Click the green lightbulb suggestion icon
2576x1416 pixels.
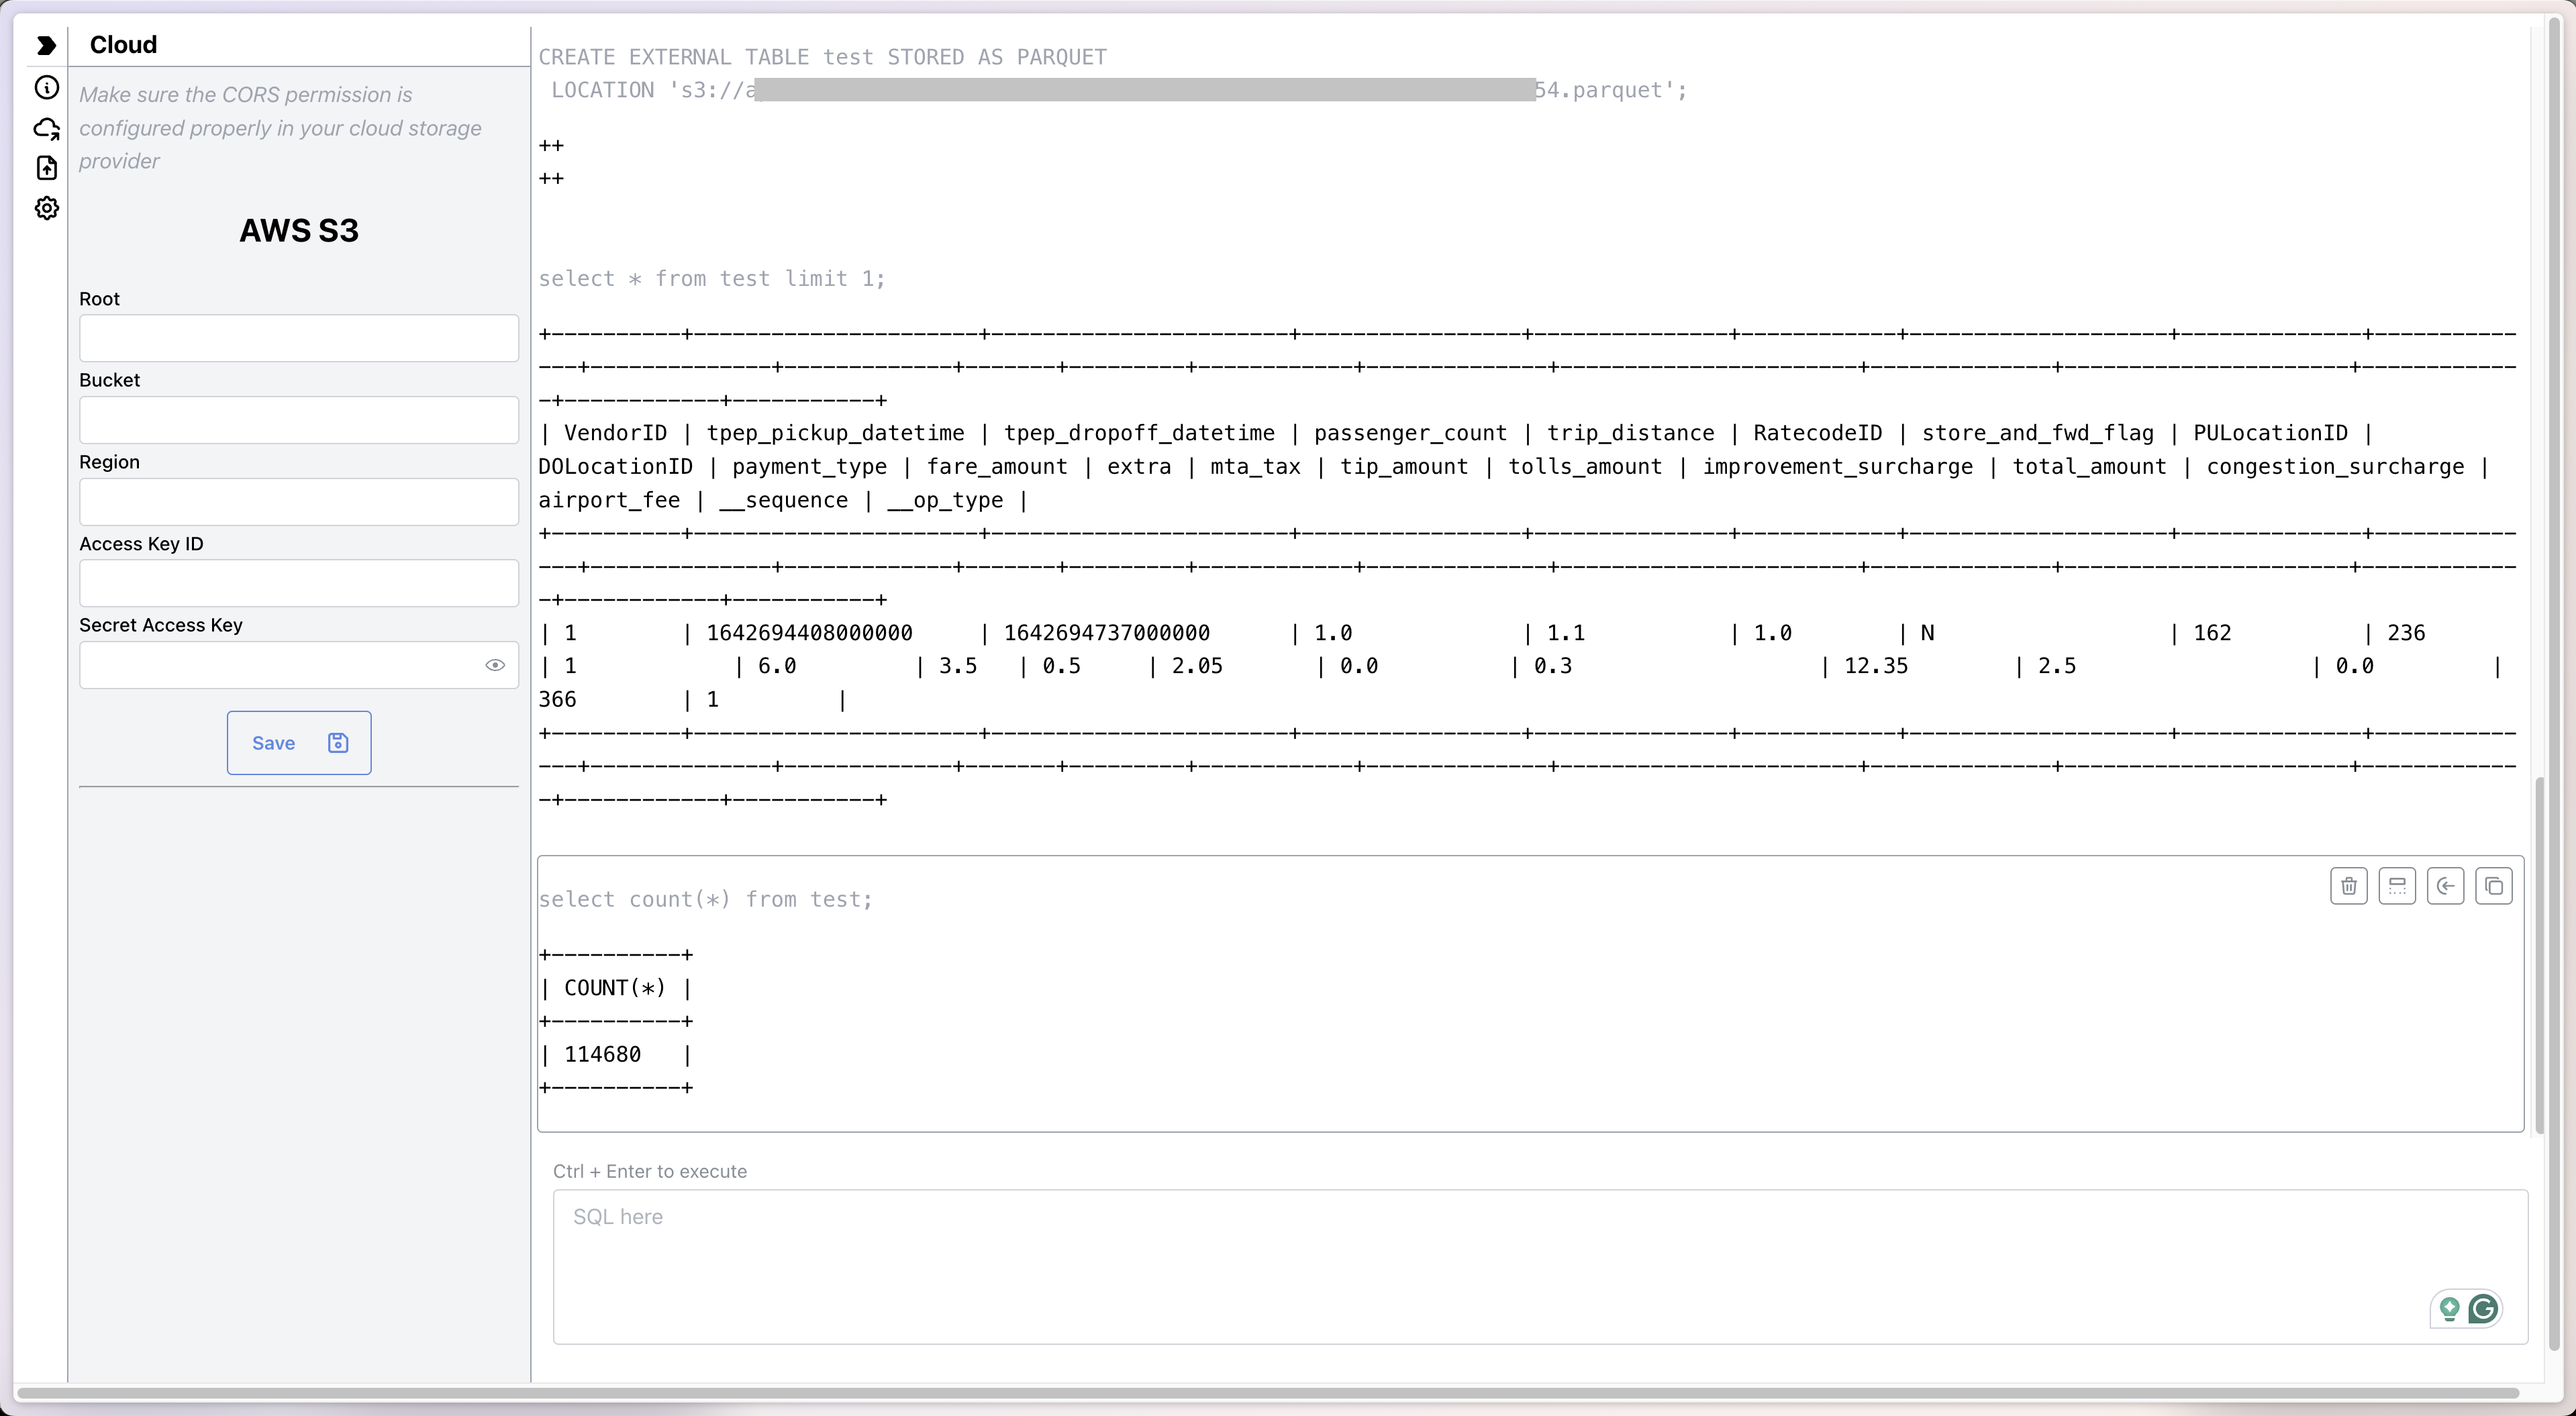point(2449,1309)
